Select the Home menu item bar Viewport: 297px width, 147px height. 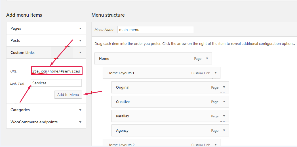click(142, 58)
